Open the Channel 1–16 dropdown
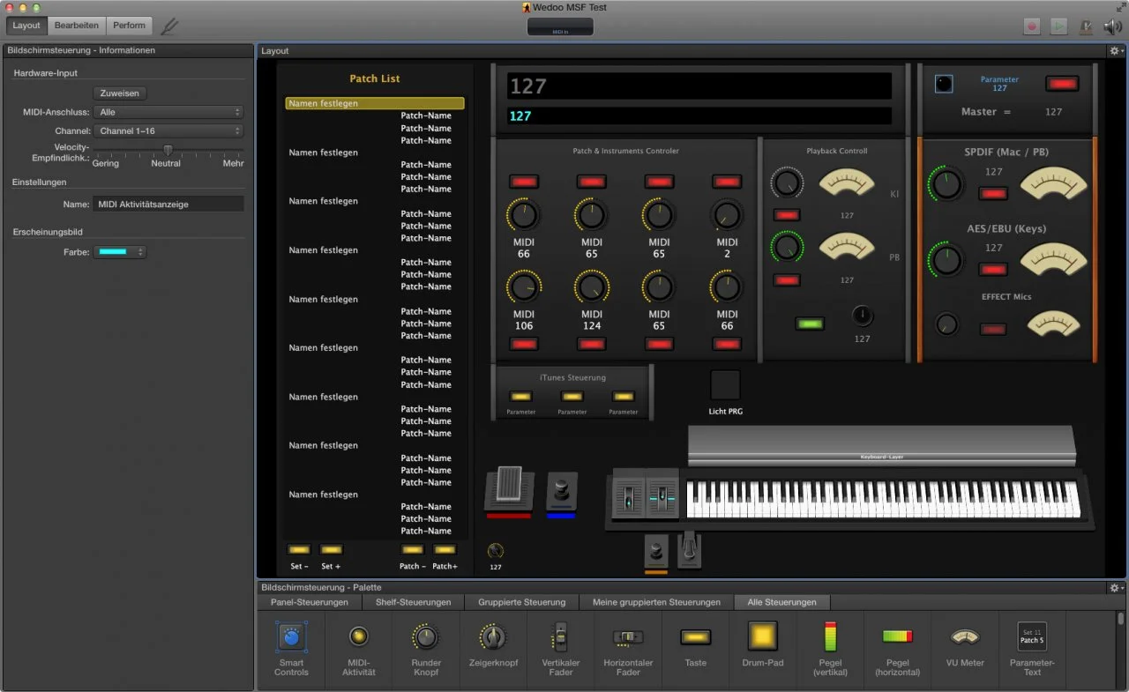The image size is (1129, 692). tap(168, 130)
